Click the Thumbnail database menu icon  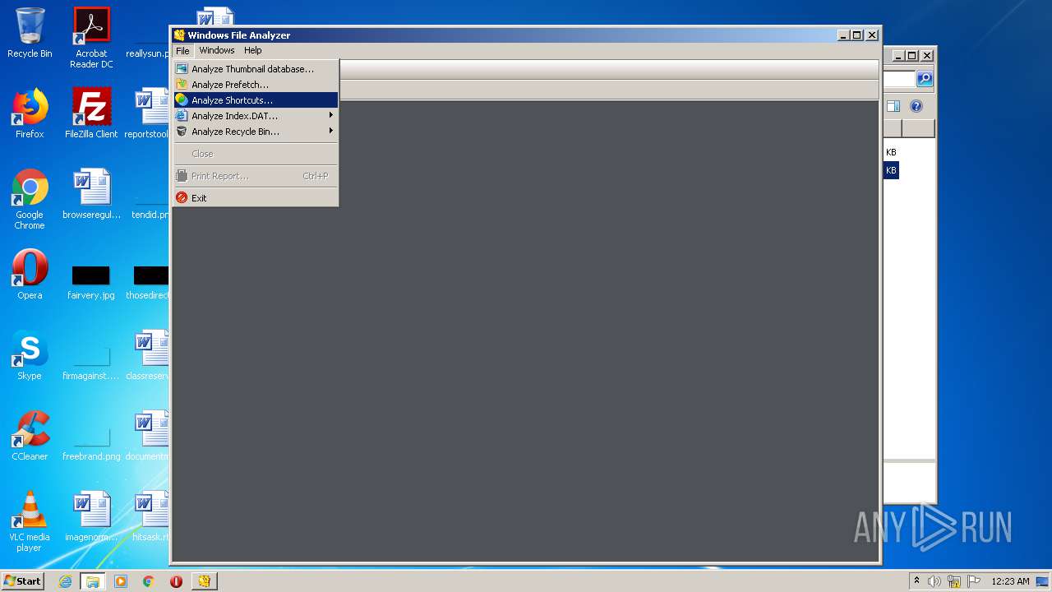pyautogui.click(x=182, y=69)
